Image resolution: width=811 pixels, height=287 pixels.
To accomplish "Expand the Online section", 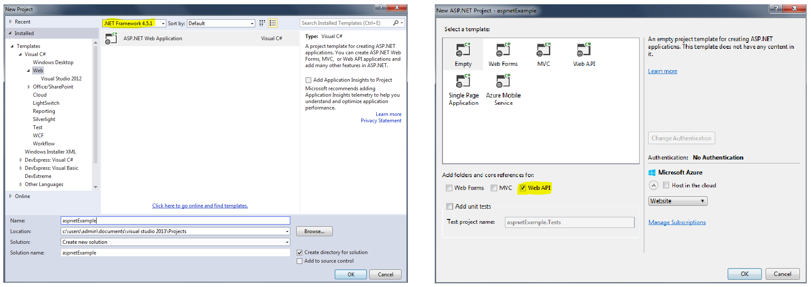I will pos(11,196).
